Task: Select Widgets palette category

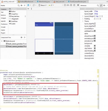Action: click(3, 18)
